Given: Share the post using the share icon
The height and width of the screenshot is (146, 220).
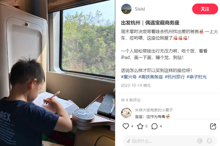Looking at the screenshot, I should click(x=213, y=126).
